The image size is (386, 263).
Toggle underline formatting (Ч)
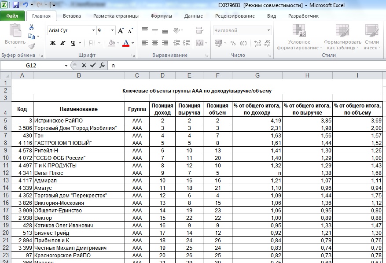pyautogui.click(x=73, y=43)
